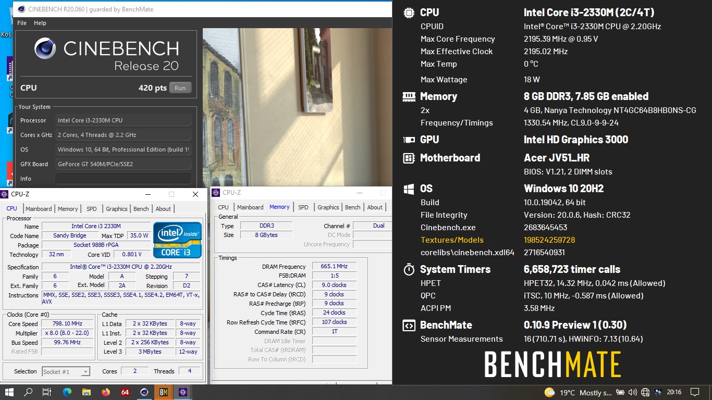Click the BenchMate code brackets icon

point(409,325)
